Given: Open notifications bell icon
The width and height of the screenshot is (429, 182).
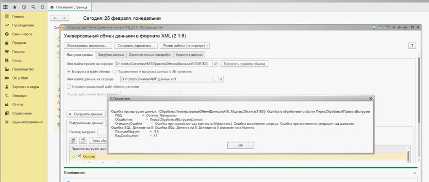Looking at the screenshot, I should 42,7.
